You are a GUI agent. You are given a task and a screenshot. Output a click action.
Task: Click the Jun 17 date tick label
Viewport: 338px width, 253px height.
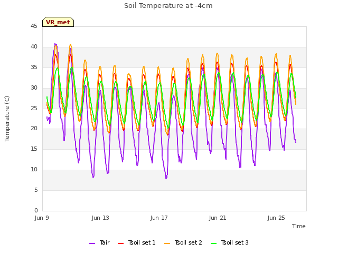click(x=159, y=218)
